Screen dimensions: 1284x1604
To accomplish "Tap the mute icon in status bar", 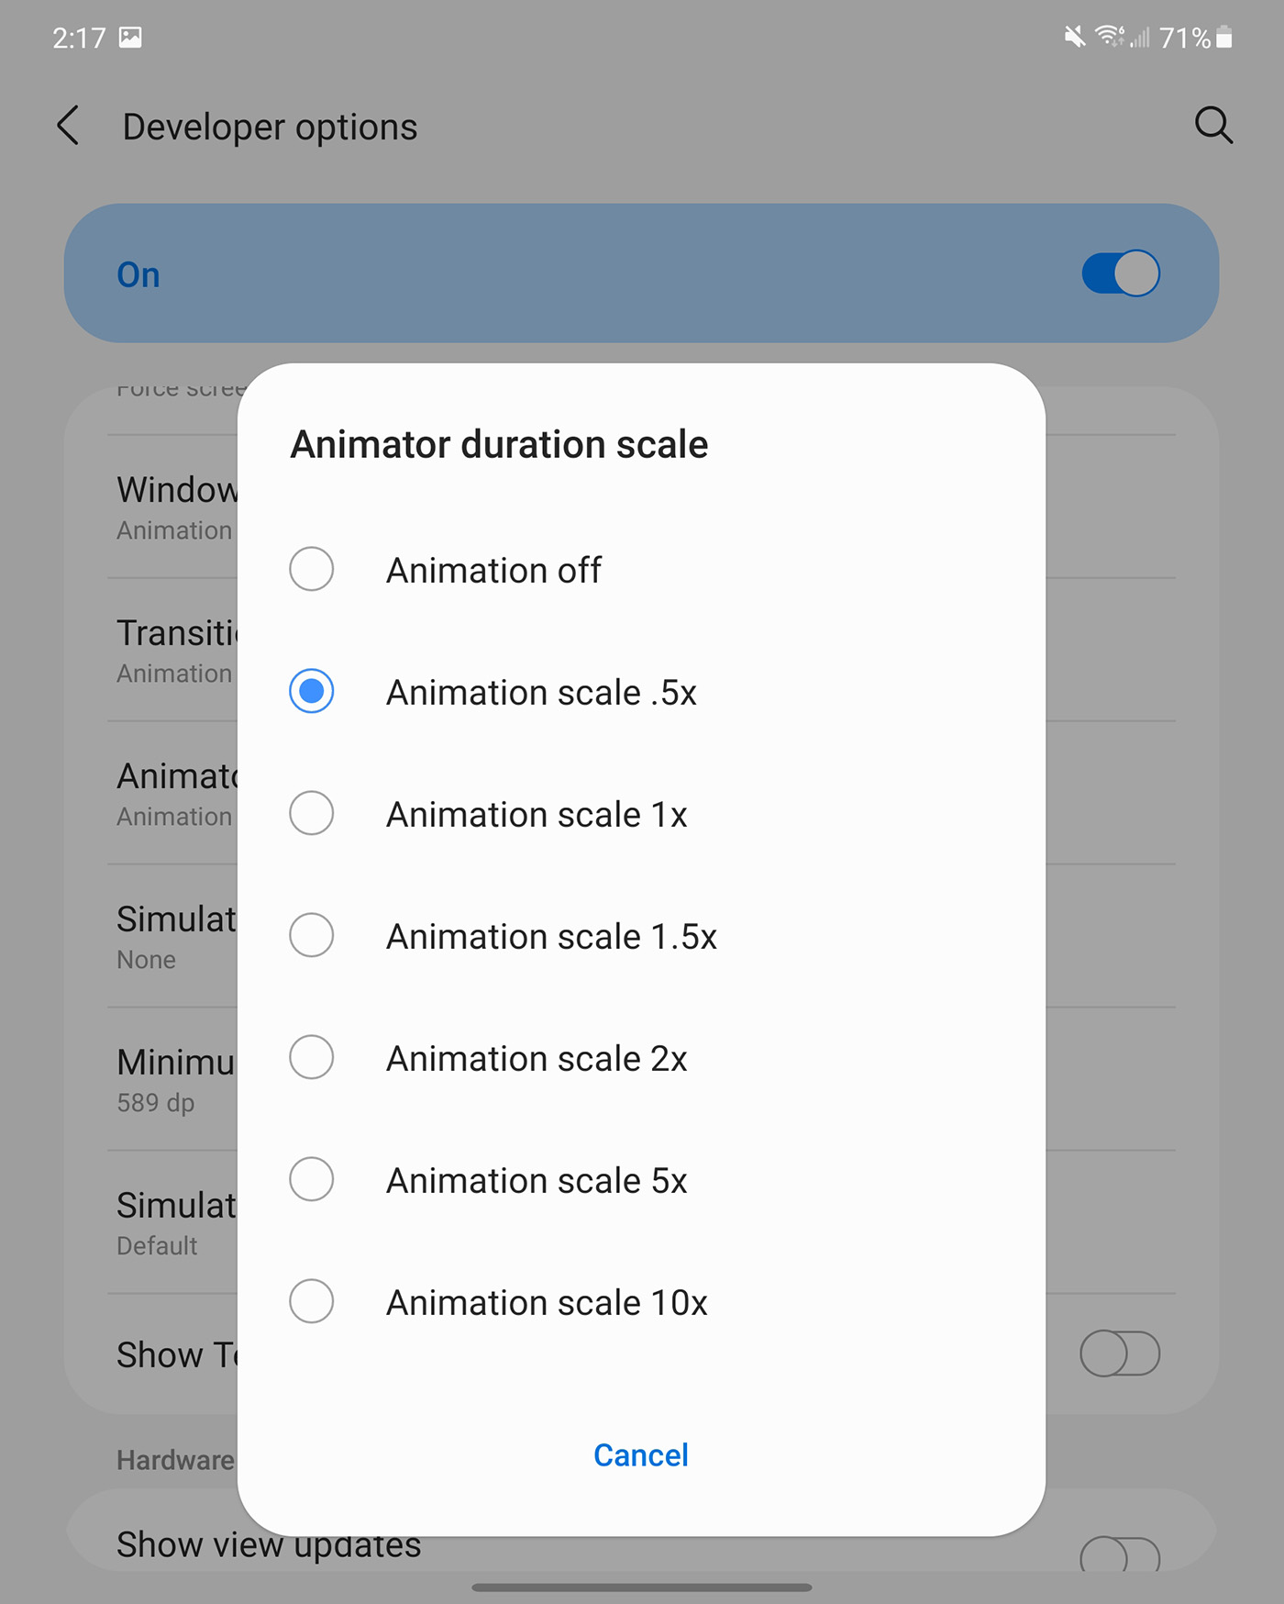I will pyautogui.click(x=1074, y=38).
